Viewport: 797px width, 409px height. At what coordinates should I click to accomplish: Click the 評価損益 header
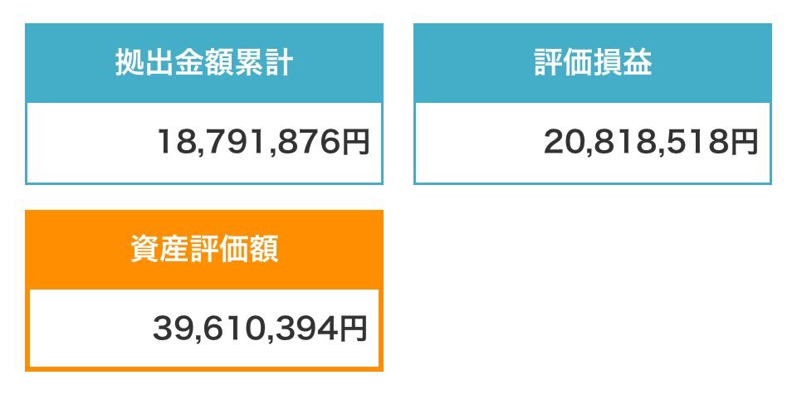click(593, 64)
